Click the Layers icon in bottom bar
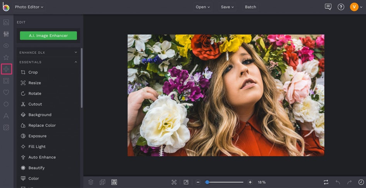 click(91, 182)
